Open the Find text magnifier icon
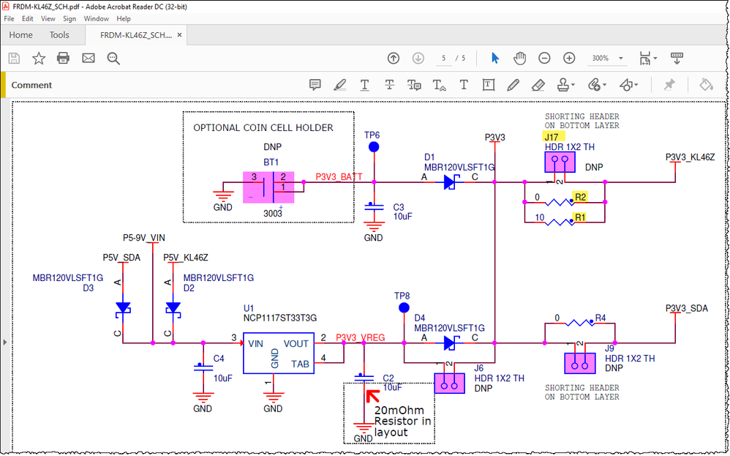This screenshot has height=456, width=730. (113, 59)
